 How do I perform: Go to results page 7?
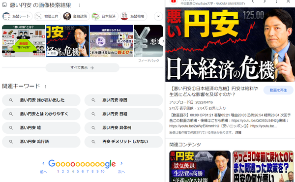tap(88, 172)
